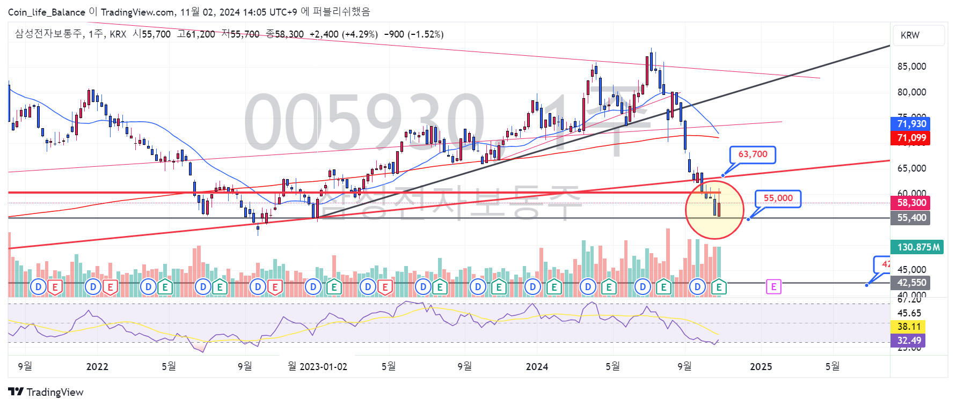Click the 85,000 price axis label

coord(911,67)
